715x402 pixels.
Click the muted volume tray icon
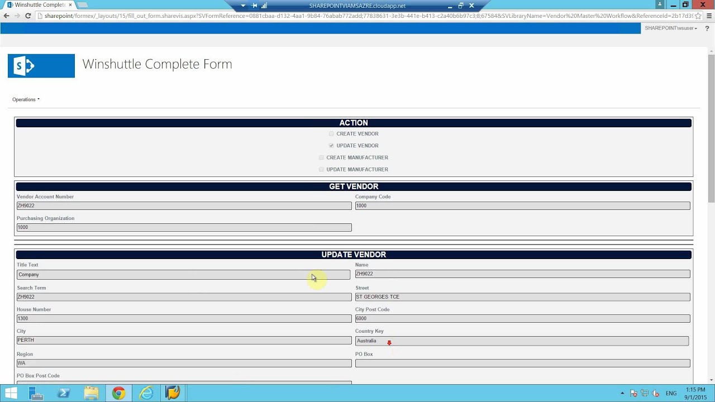click(x=656, y=393)
